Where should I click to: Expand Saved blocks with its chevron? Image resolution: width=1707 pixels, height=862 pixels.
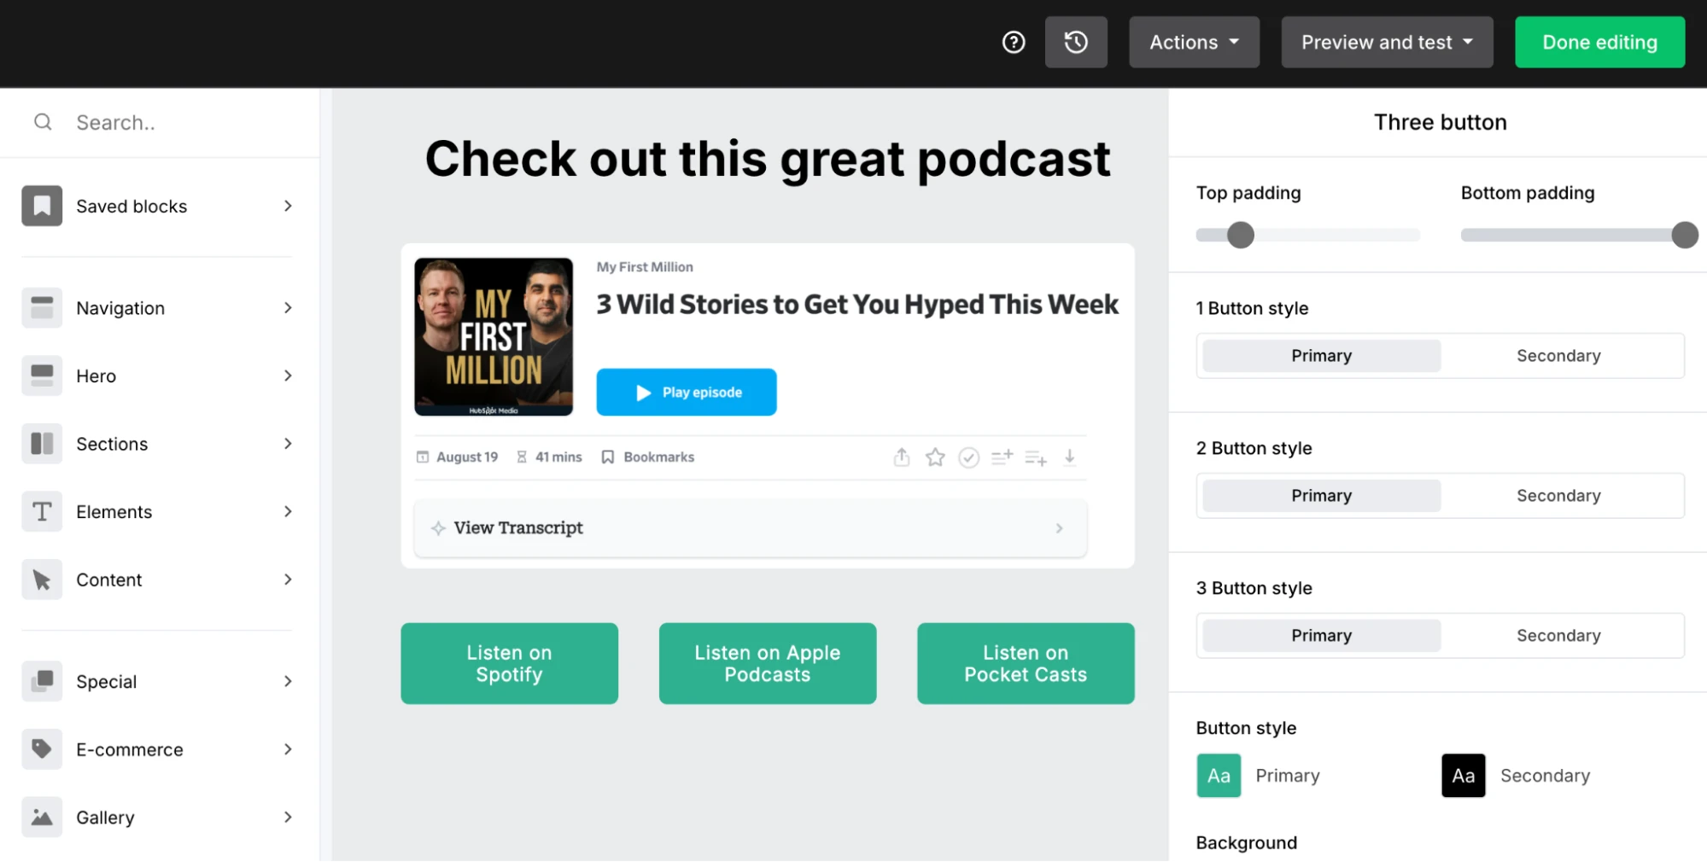288,206
